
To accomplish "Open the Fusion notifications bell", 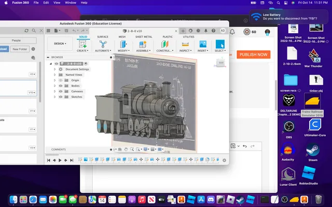I will 206,31.
